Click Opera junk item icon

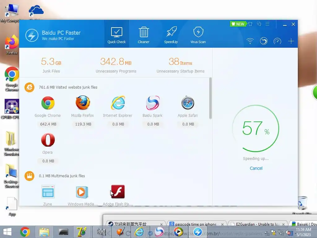click(x=48, y=140)
